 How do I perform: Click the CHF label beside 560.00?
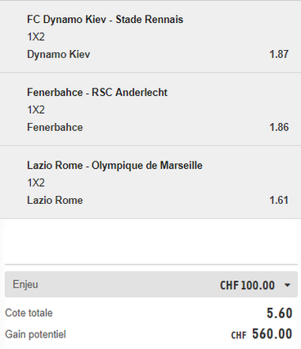pyautogui.click(x=239, y=335)
